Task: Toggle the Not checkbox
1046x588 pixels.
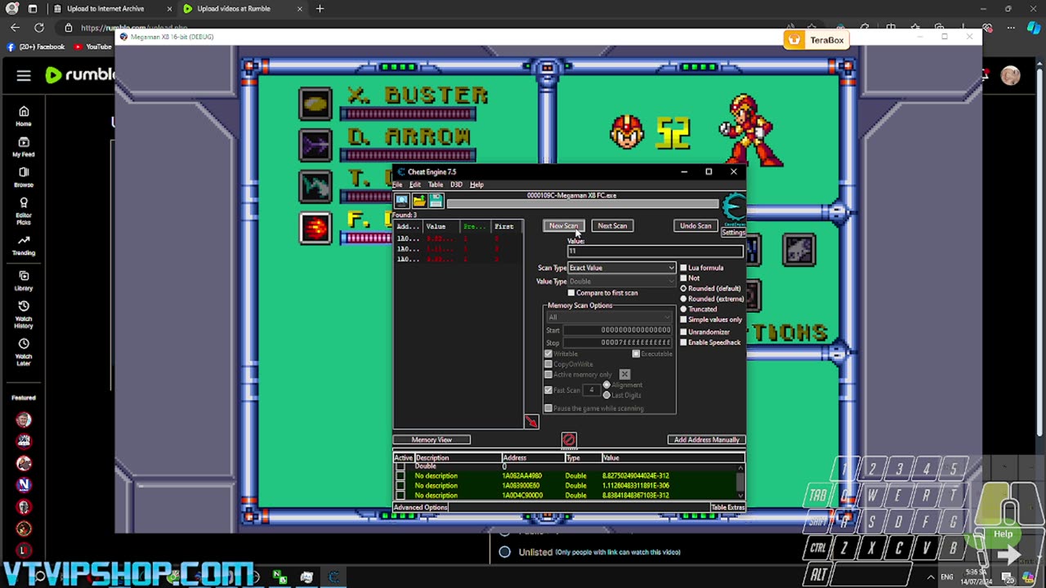Action: click(x=684, y=278)
